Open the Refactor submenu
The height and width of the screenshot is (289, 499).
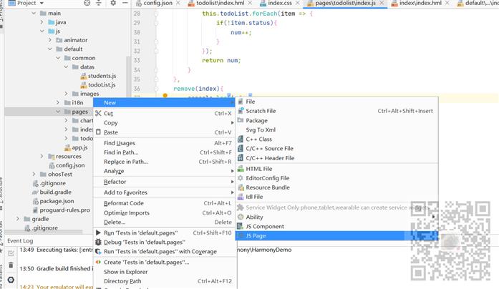point(165,182)
